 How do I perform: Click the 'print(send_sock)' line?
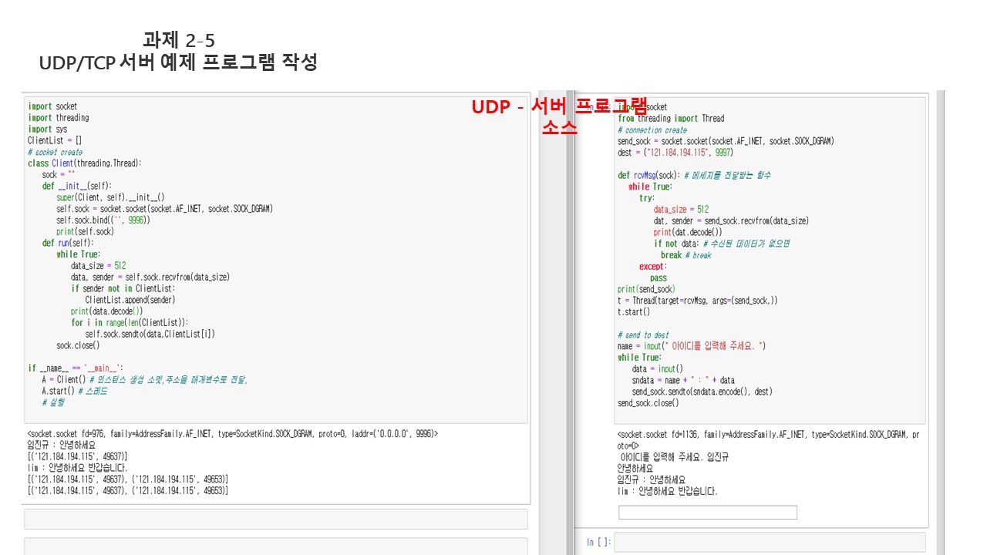(x=646, y=289)
